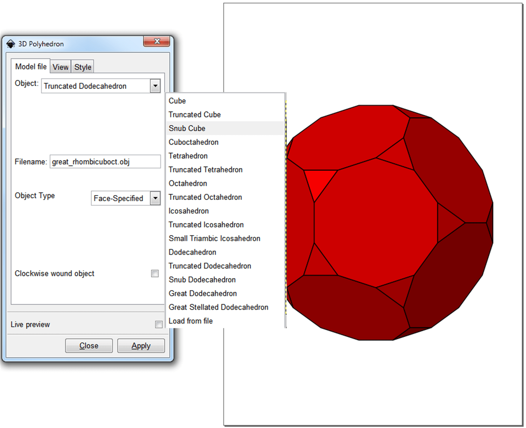
Task: Click the 3D Polyhedron title bar icon
Action: [x=11, y=44]
